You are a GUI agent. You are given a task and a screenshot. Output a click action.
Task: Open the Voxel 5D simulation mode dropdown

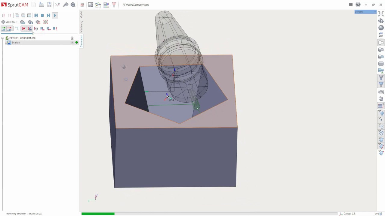point(10,22)
